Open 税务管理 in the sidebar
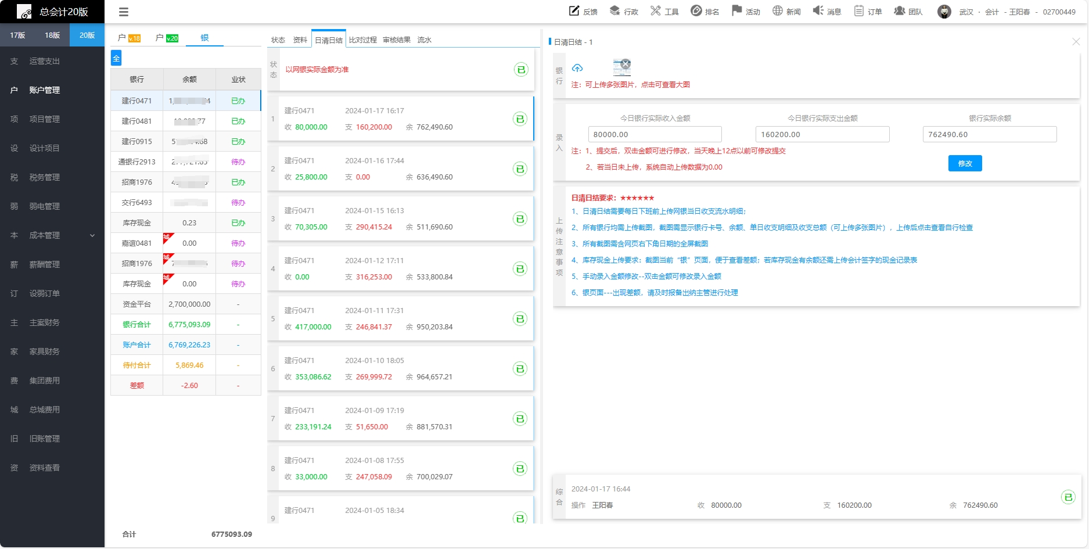1089x549 pixels. coord(45,177)
